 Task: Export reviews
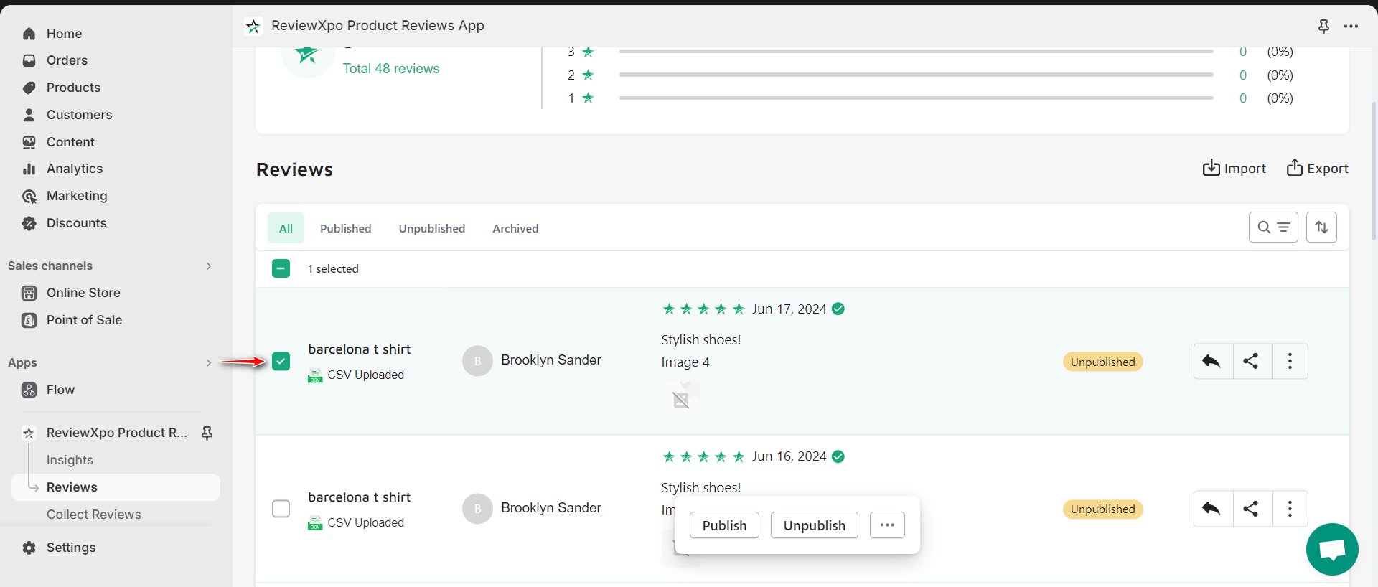[1317, 168]
